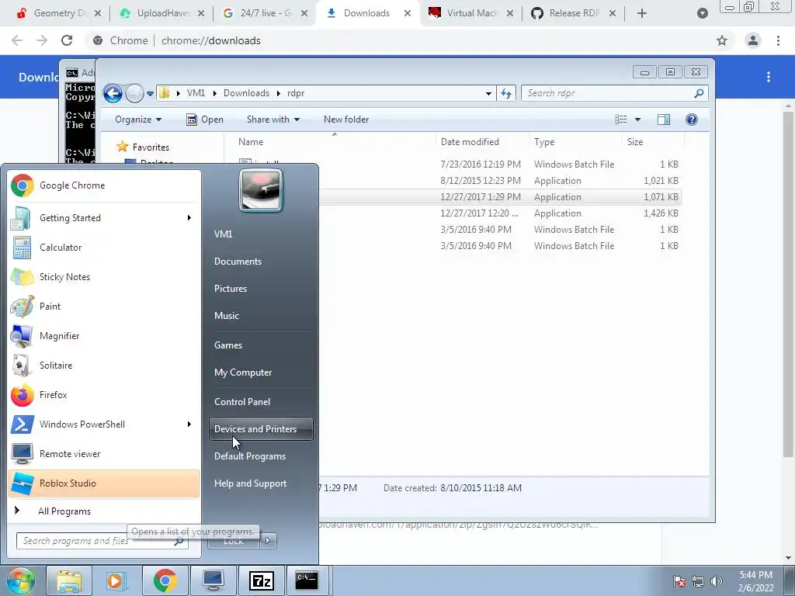Screen dimensions: 795x596
Task: Open shutdown options arrow next to Lock
Action: 268,541
